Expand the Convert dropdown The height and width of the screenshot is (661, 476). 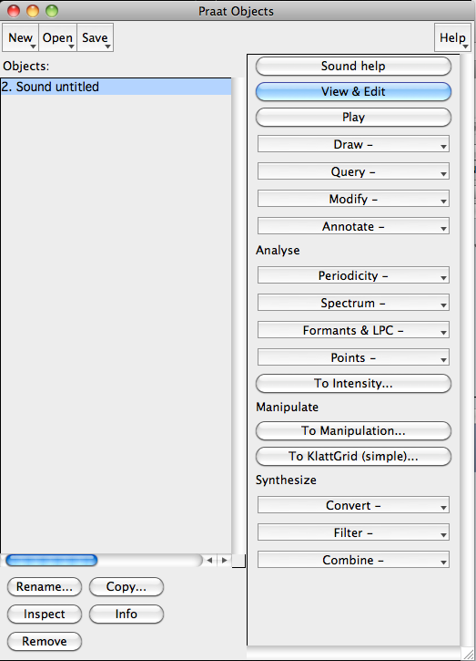click(353, 505)
